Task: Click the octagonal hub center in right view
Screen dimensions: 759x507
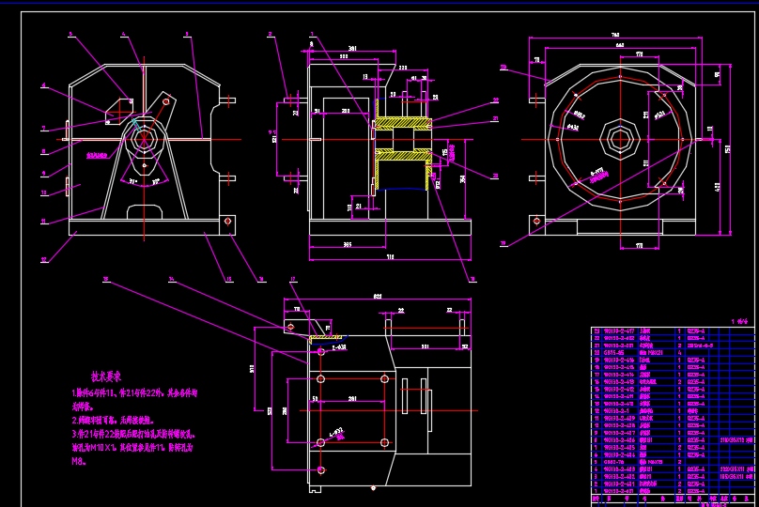Action: point(620,141)
